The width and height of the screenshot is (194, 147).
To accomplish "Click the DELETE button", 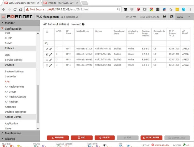I will click(105, 138).
